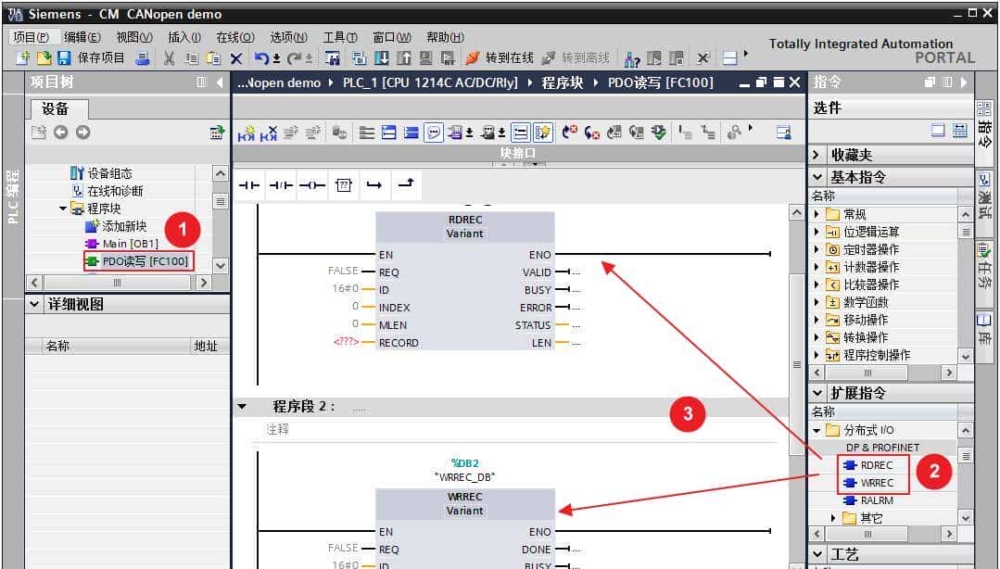Select the 设备 tab in project tree
This screenshot has width=1000, height=569.
click(56, 108)
